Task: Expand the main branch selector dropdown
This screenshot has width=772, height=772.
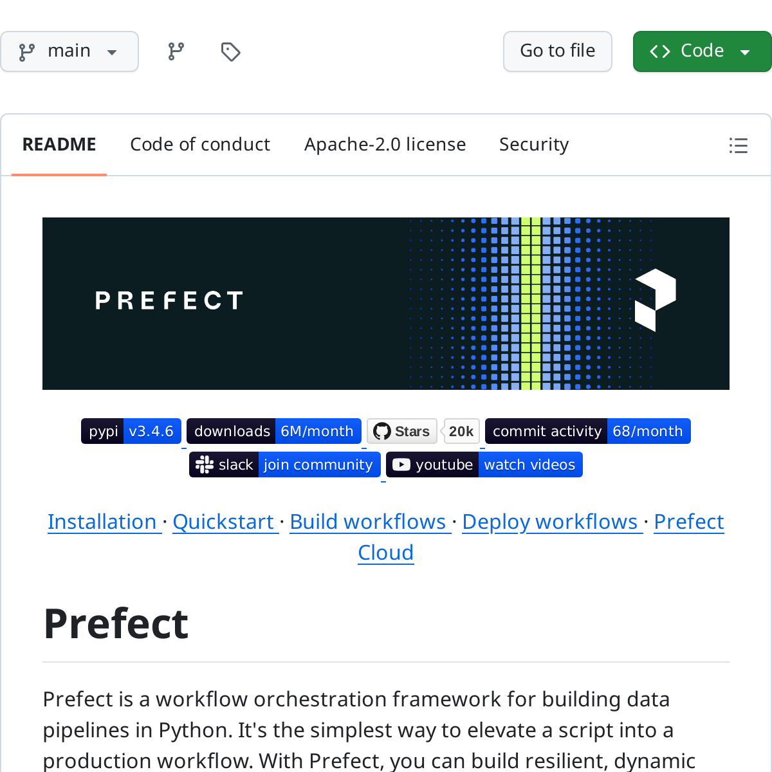Action: coord(69,51)
